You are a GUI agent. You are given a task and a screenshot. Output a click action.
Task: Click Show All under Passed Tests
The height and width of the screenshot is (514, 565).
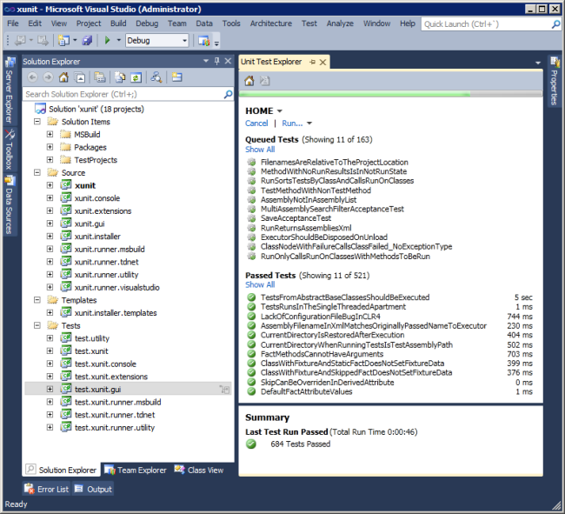(260, 284)
